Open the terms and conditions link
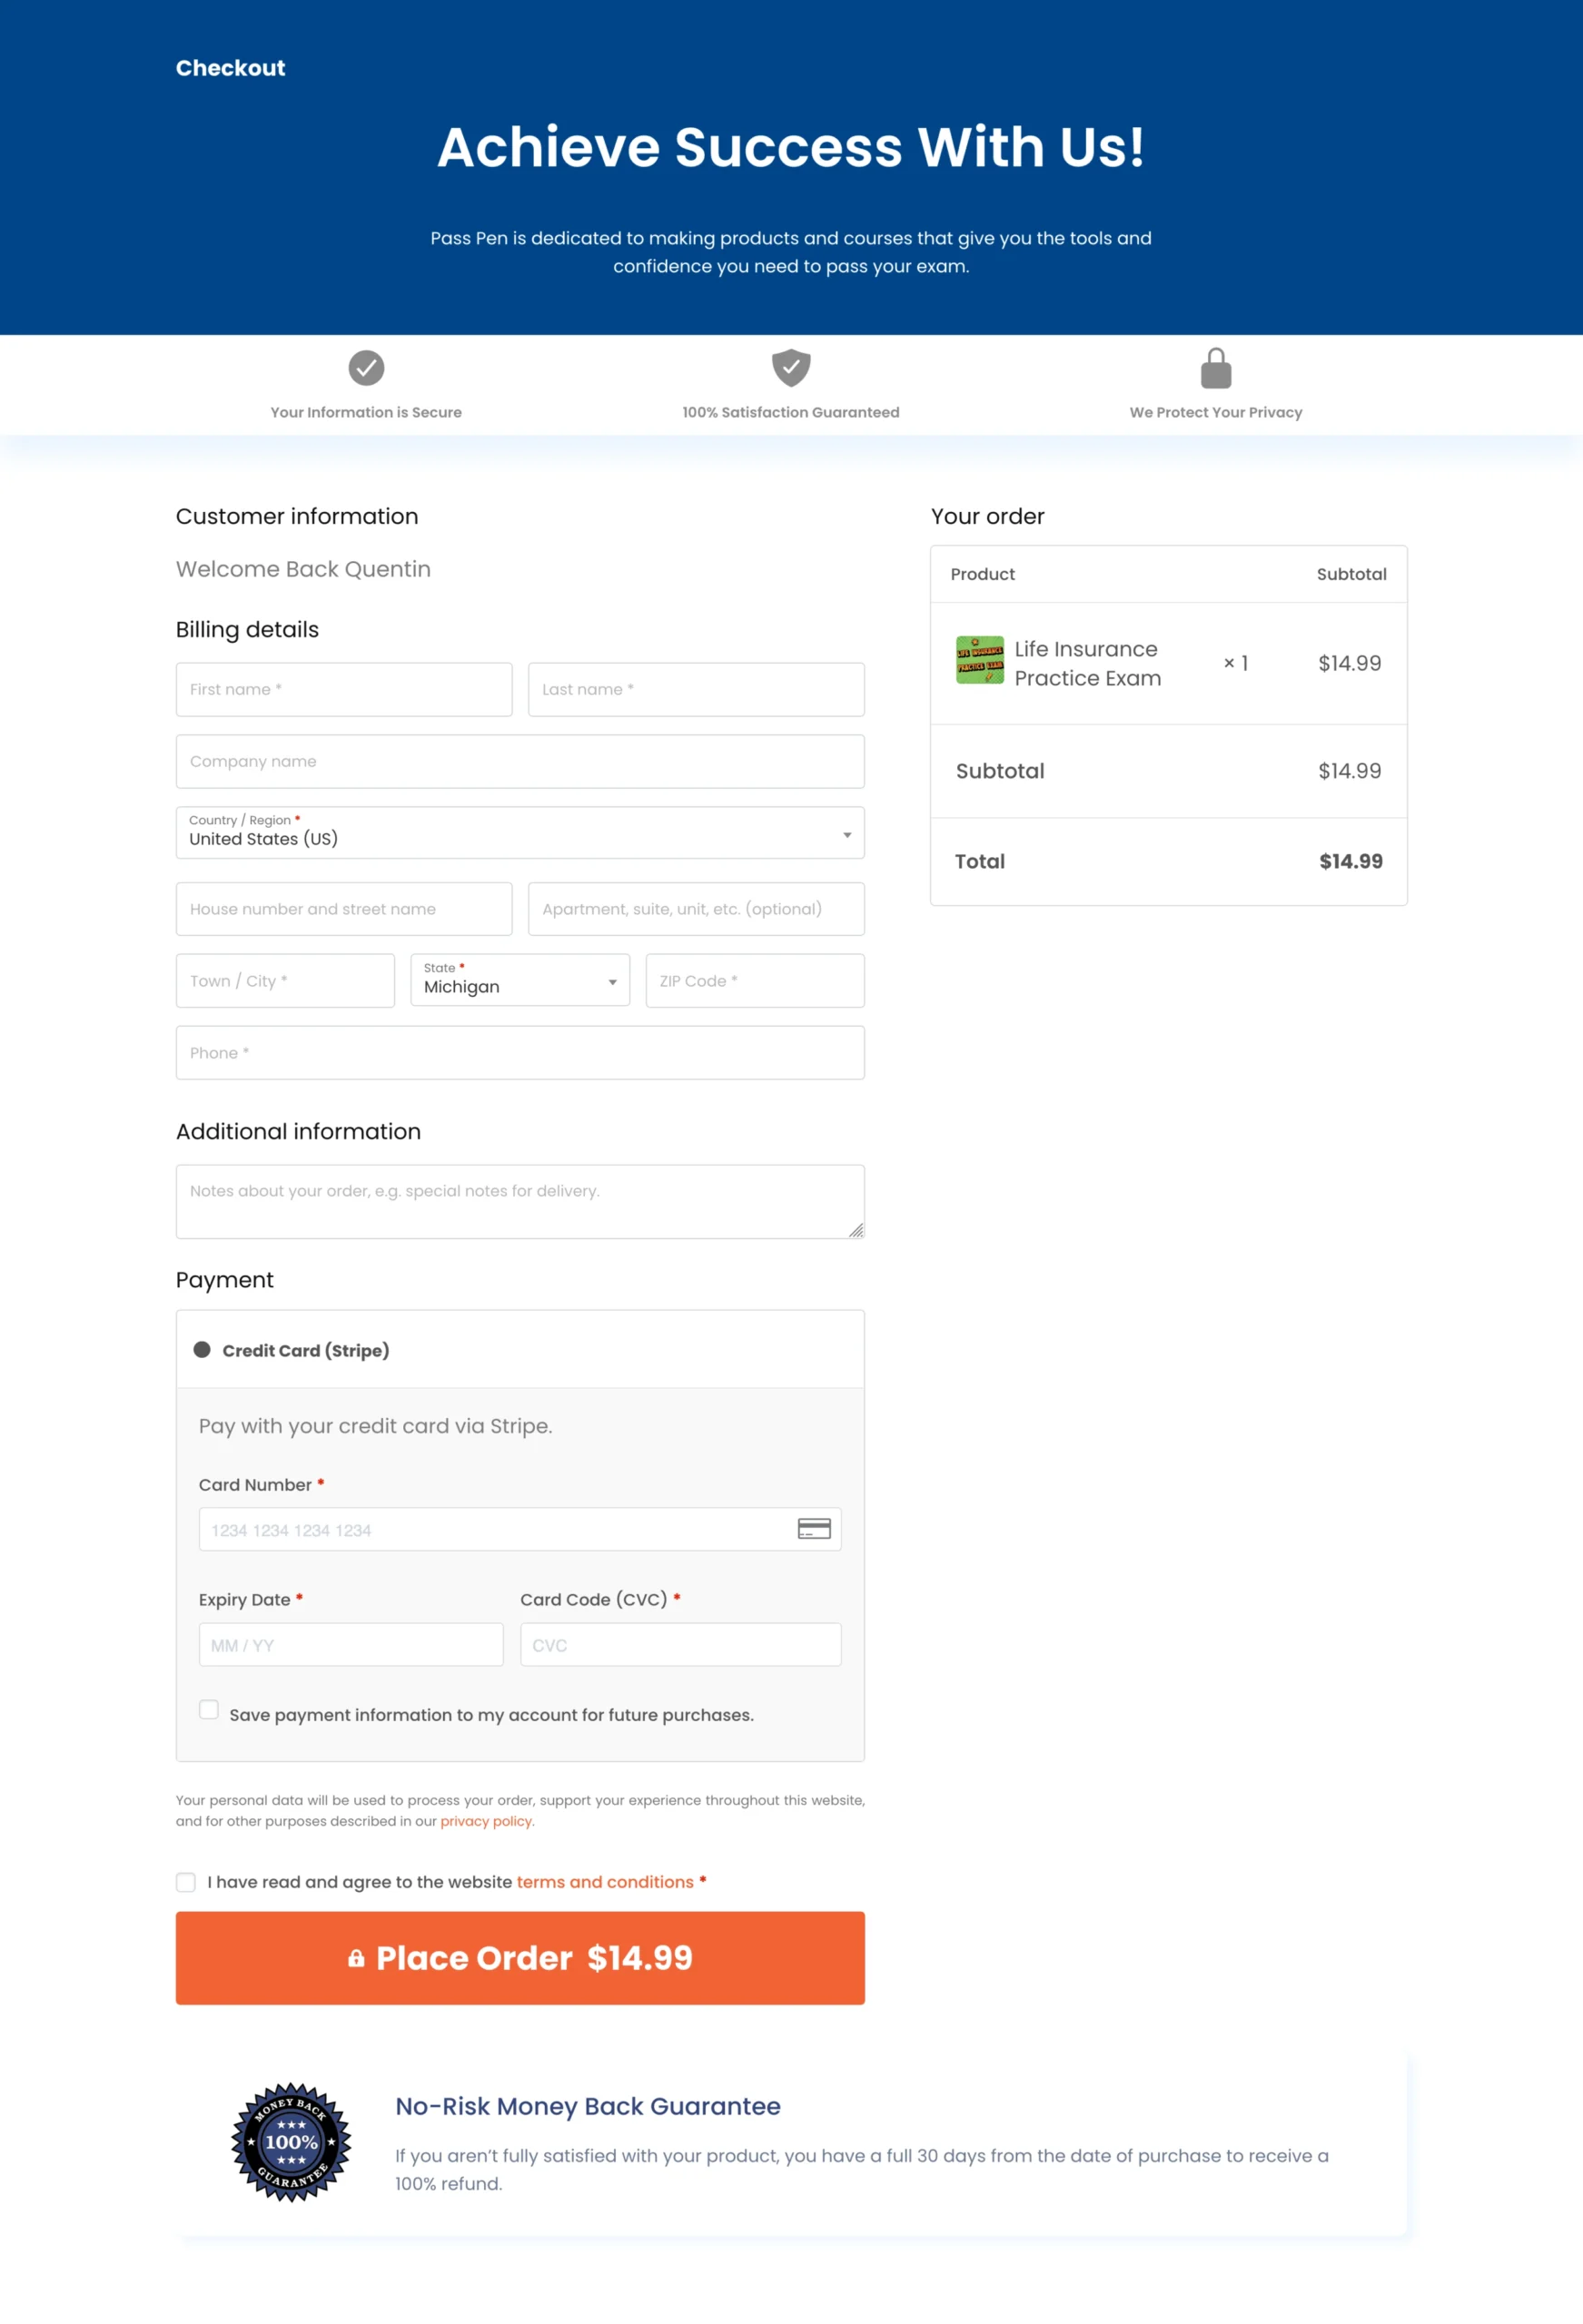1583x2324 pixels. [604, 1882]
